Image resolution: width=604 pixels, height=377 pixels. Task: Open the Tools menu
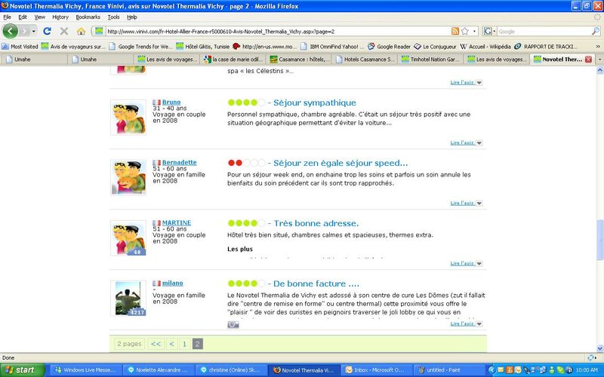pos(114,17)
